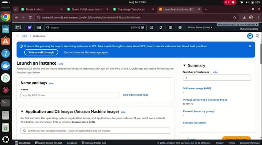
Task: Bookmark this page with the star icon
Action: pos(235,17)
